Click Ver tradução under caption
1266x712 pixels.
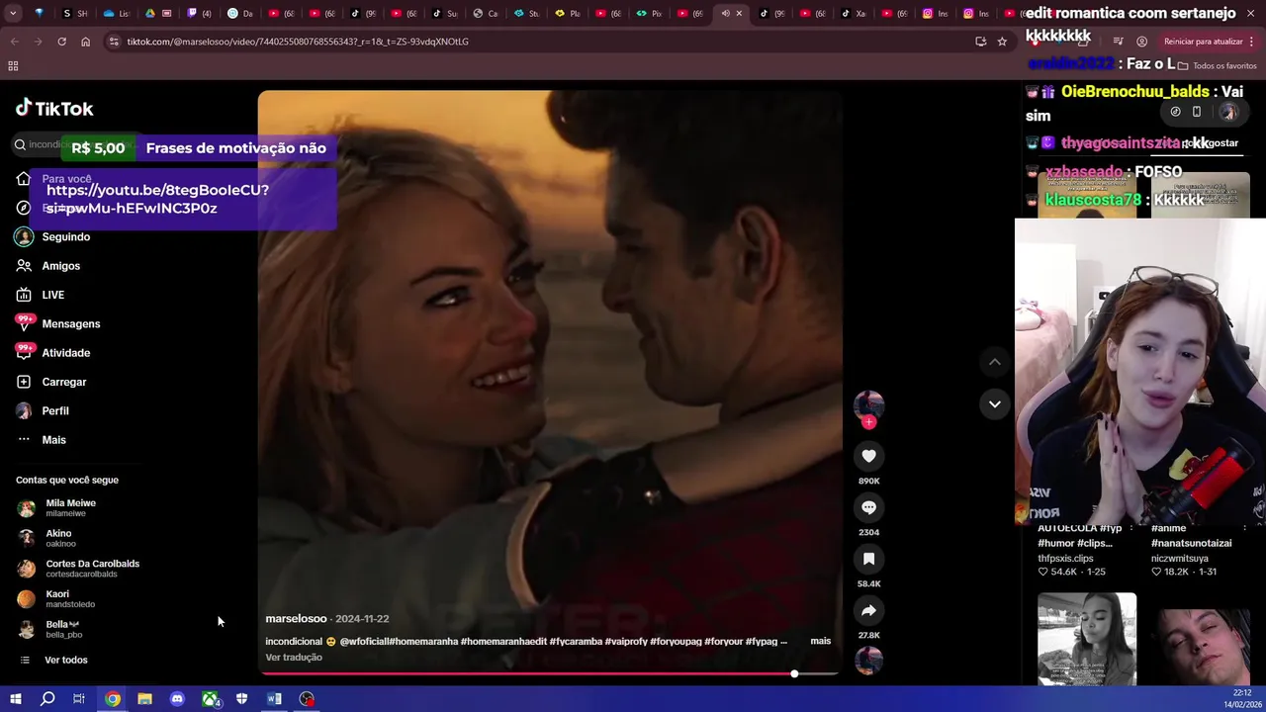click(x=294, y=658)
